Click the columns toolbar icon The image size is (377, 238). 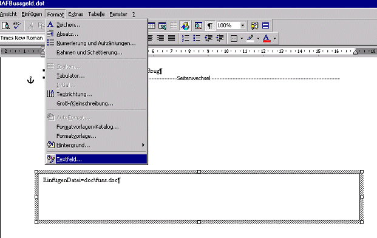(x=174, y=25)
